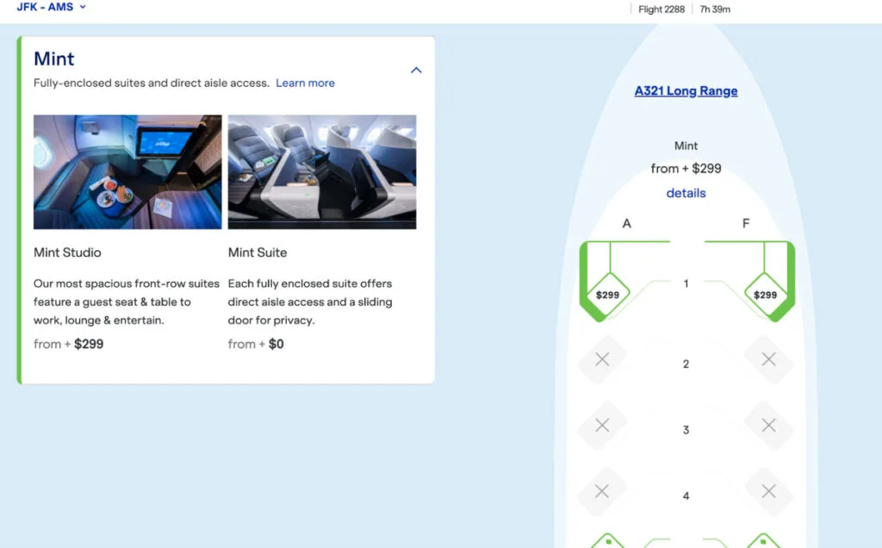Click the Mint Studio 'from + $299' price
Screen dimensions: 882x548
tap(69, 344)
